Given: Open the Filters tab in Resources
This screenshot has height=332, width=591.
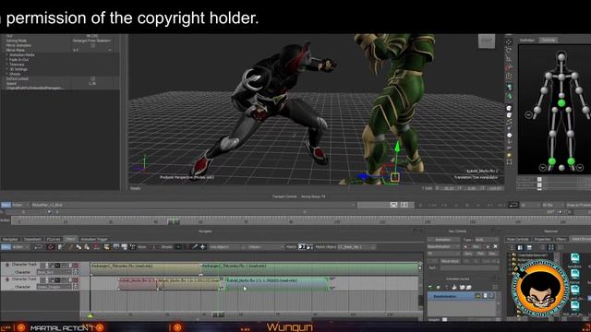Looking at the screenshot, I should [561, 239].
